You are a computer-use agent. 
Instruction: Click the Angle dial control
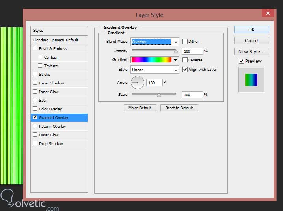[137, 83]
